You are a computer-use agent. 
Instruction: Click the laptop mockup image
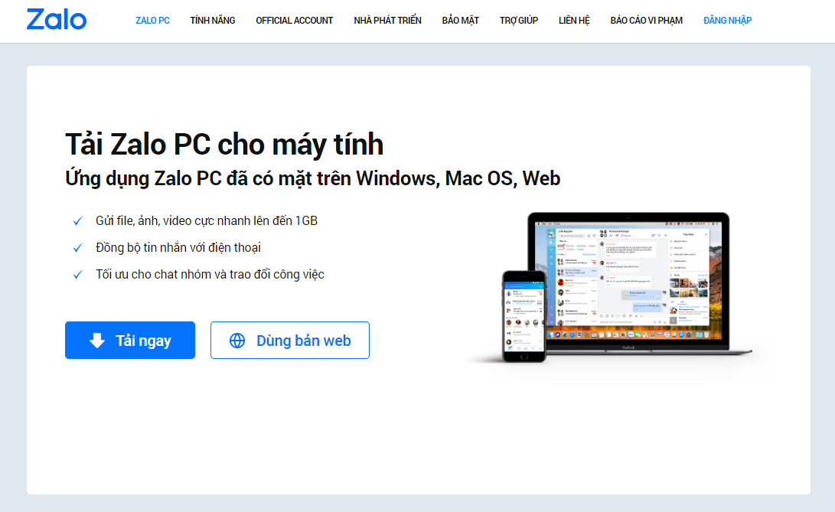tap(628, 283)
